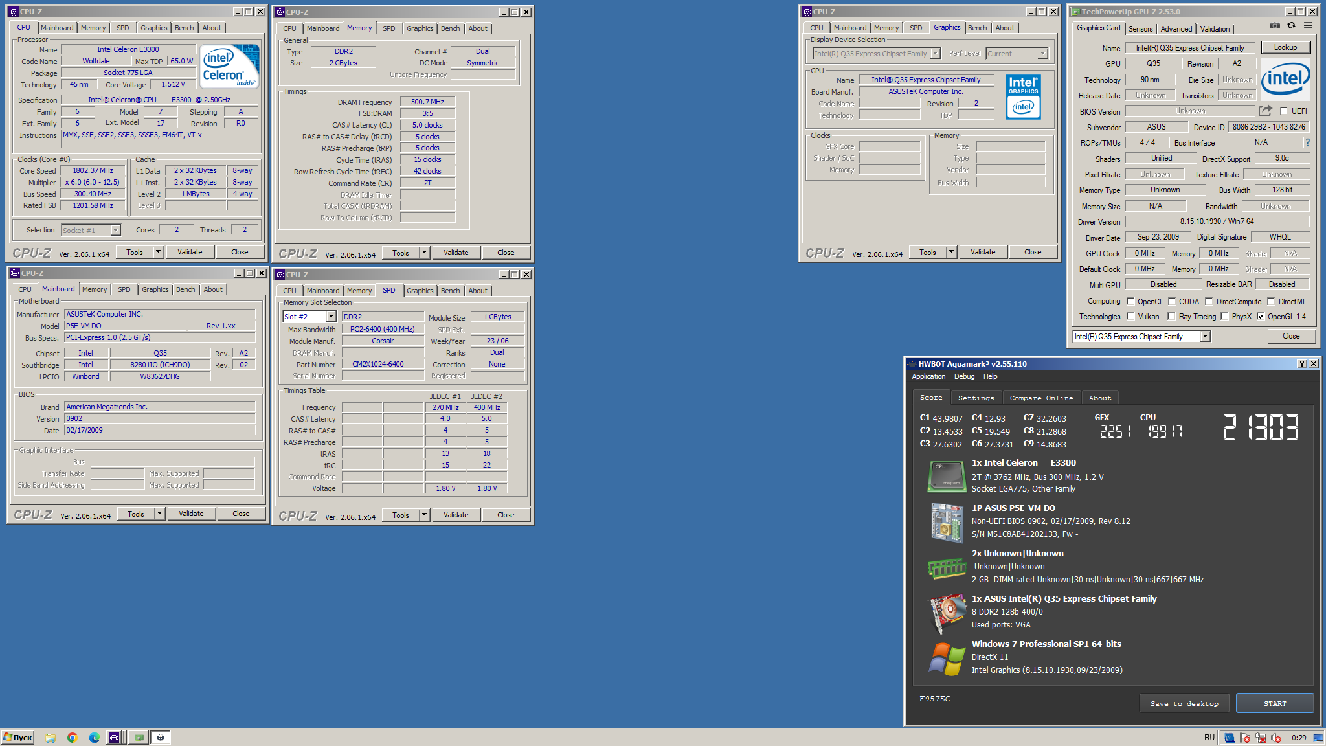
Task: Open the Settings tab in Aquamark
Action: (x=976, y=398)
